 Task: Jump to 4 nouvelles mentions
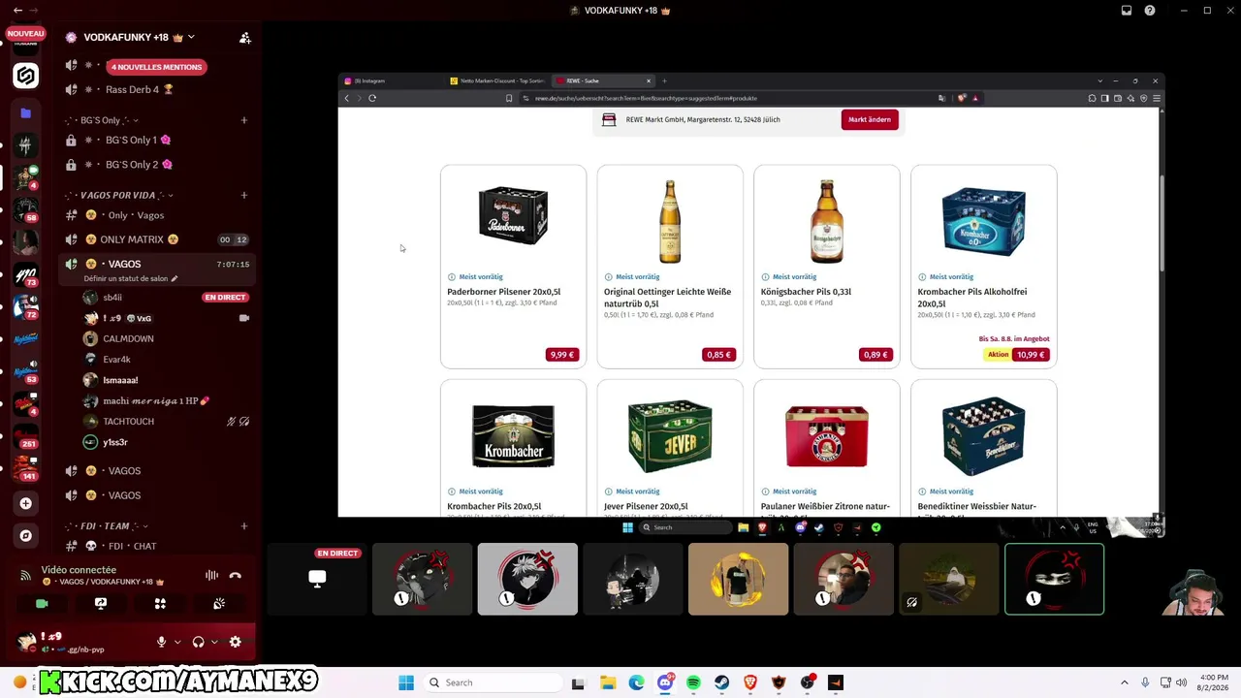coord(156,67)
